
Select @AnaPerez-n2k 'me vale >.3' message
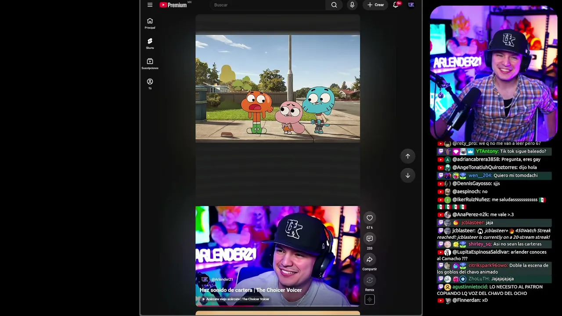click(x=476, y=215)
